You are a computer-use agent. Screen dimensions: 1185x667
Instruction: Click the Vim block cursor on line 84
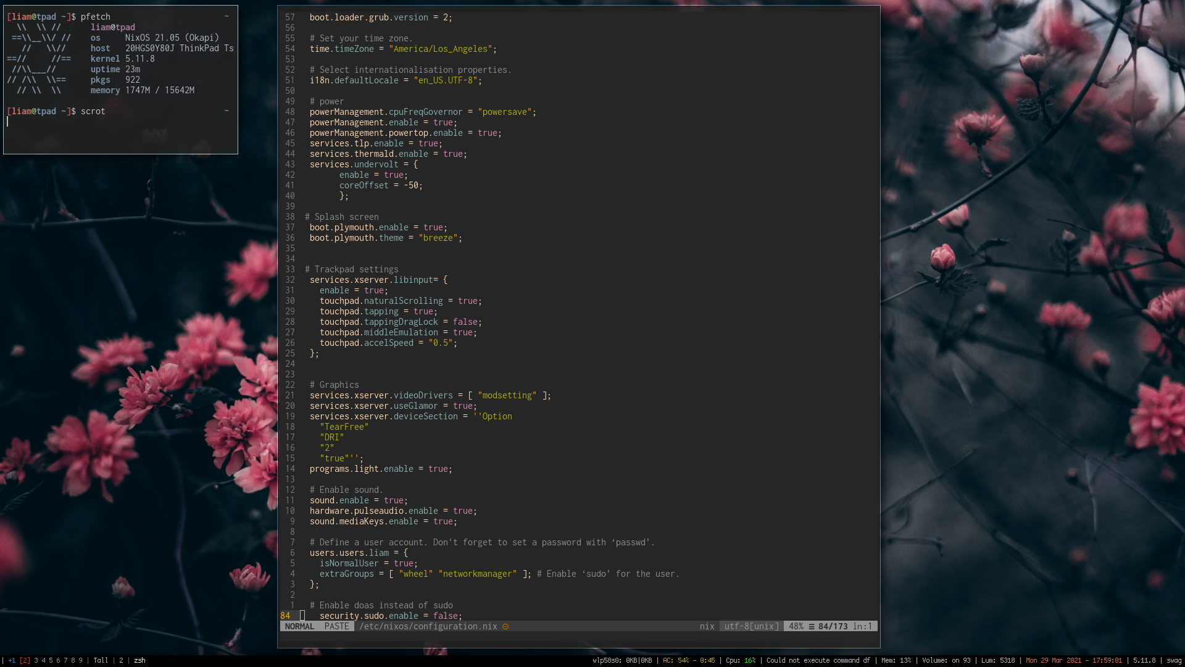click(x=302, y=616)
